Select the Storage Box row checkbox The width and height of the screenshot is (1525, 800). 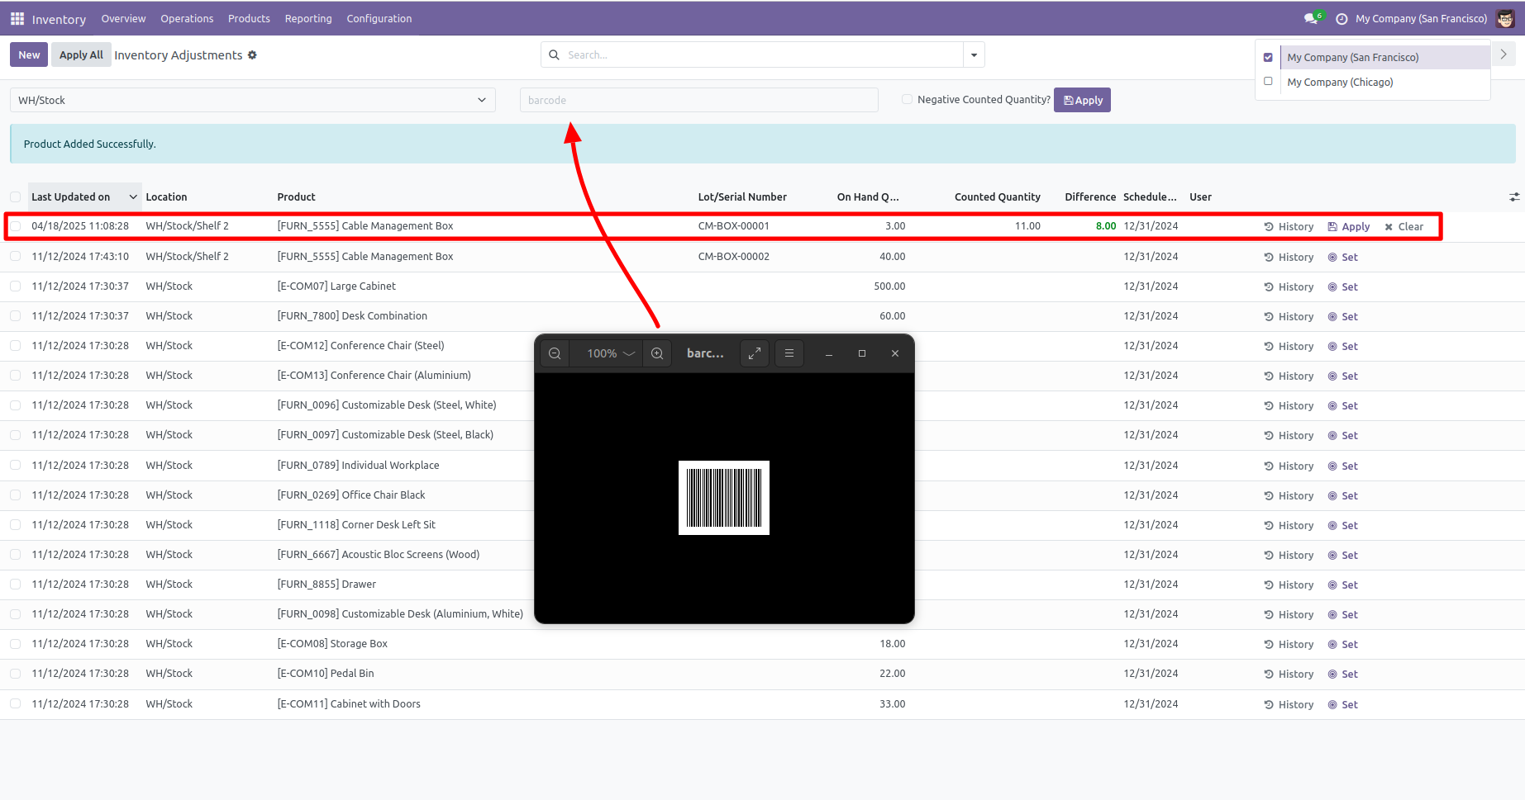point(16,644)
